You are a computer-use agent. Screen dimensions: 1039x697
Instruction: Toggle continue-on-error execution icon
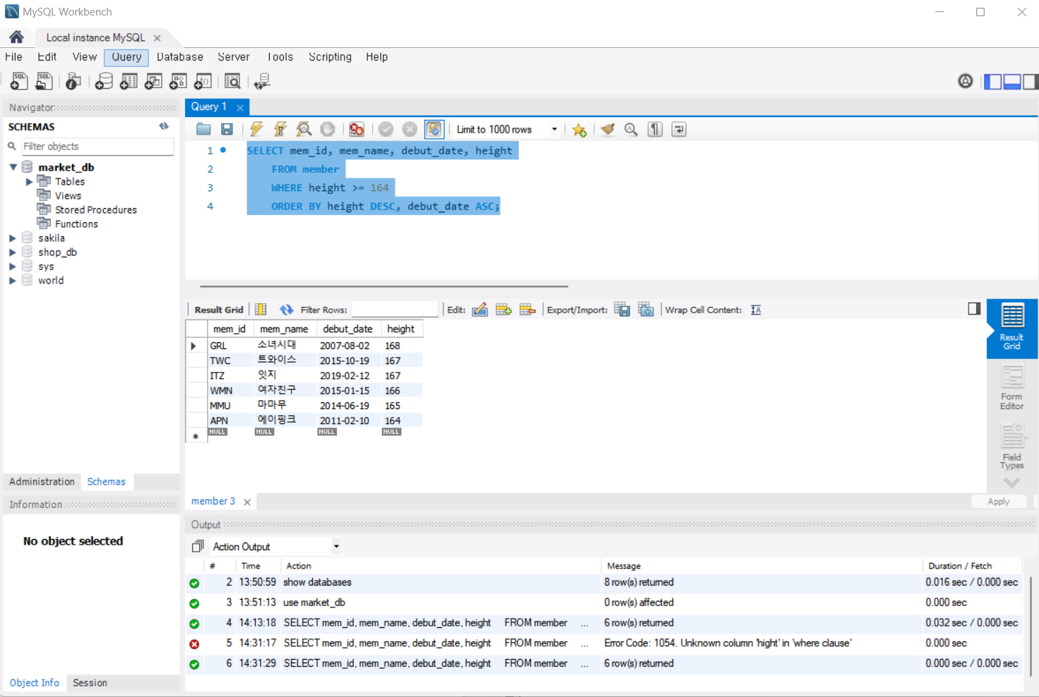click(x=357, y=129)
